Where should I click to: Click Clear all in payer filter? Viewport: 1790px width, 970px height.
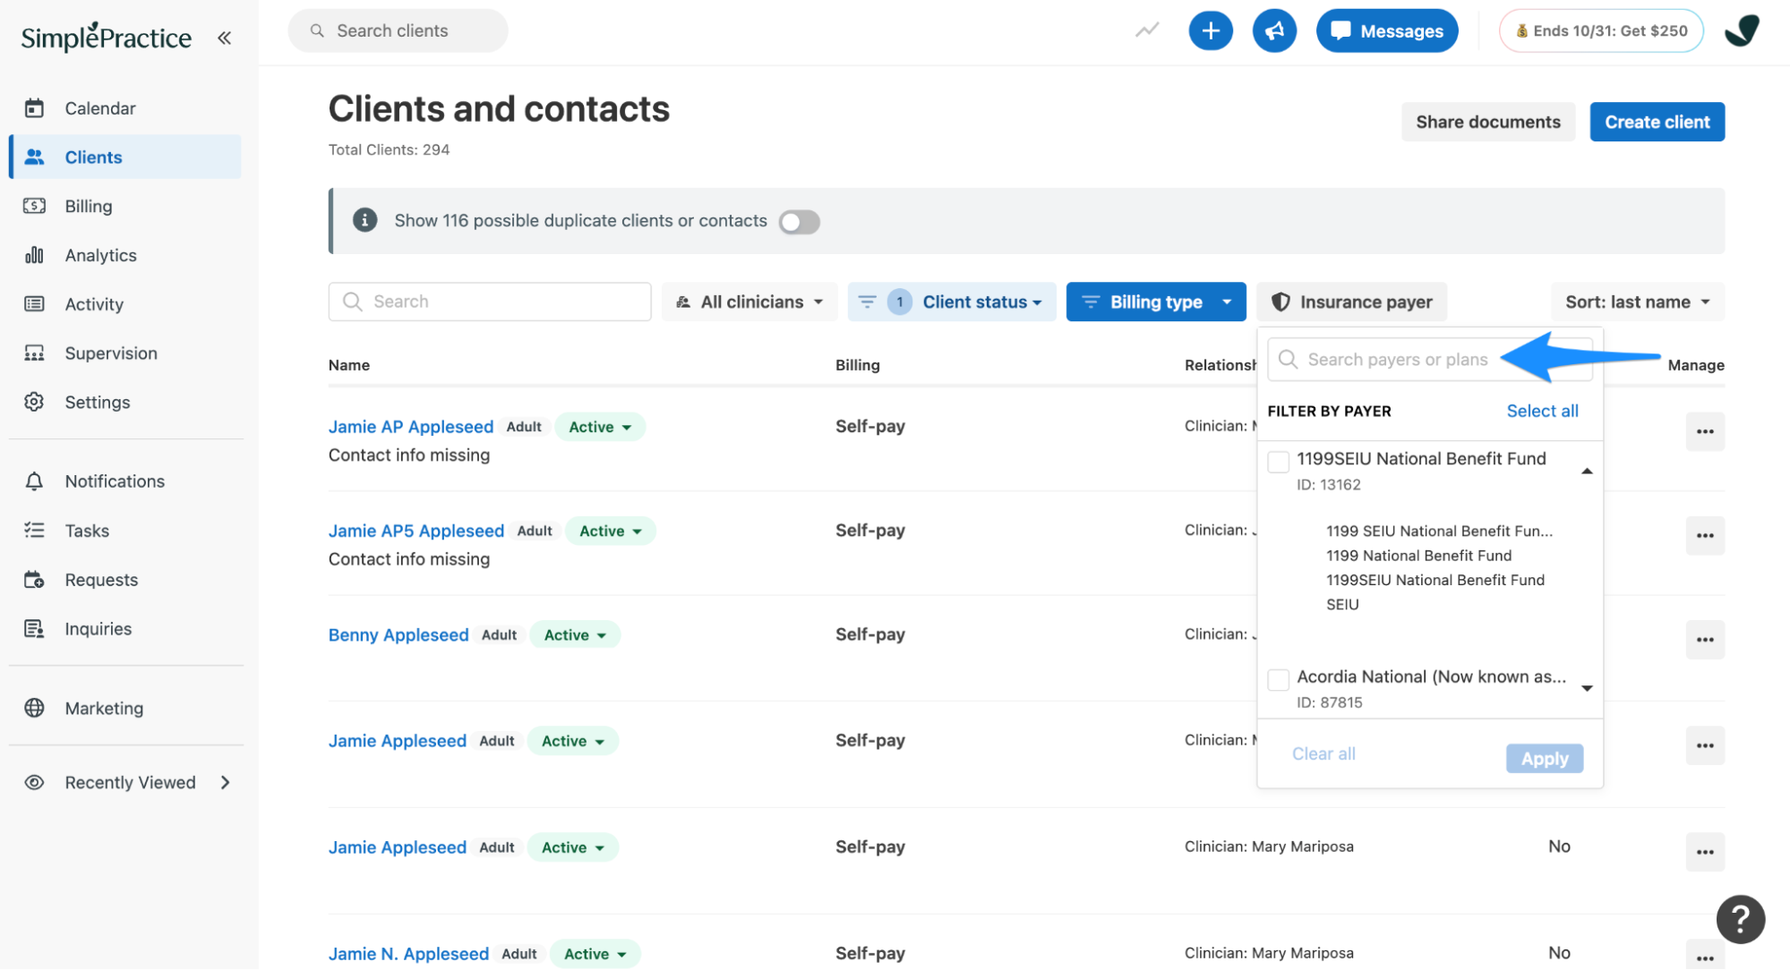coord(1323,754)
